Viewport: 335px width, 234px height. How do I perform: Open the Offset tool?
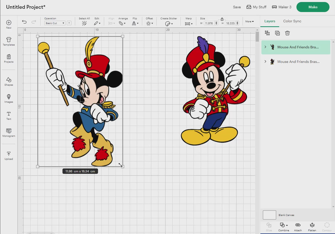pyautogui.click(x=149, y=23)
